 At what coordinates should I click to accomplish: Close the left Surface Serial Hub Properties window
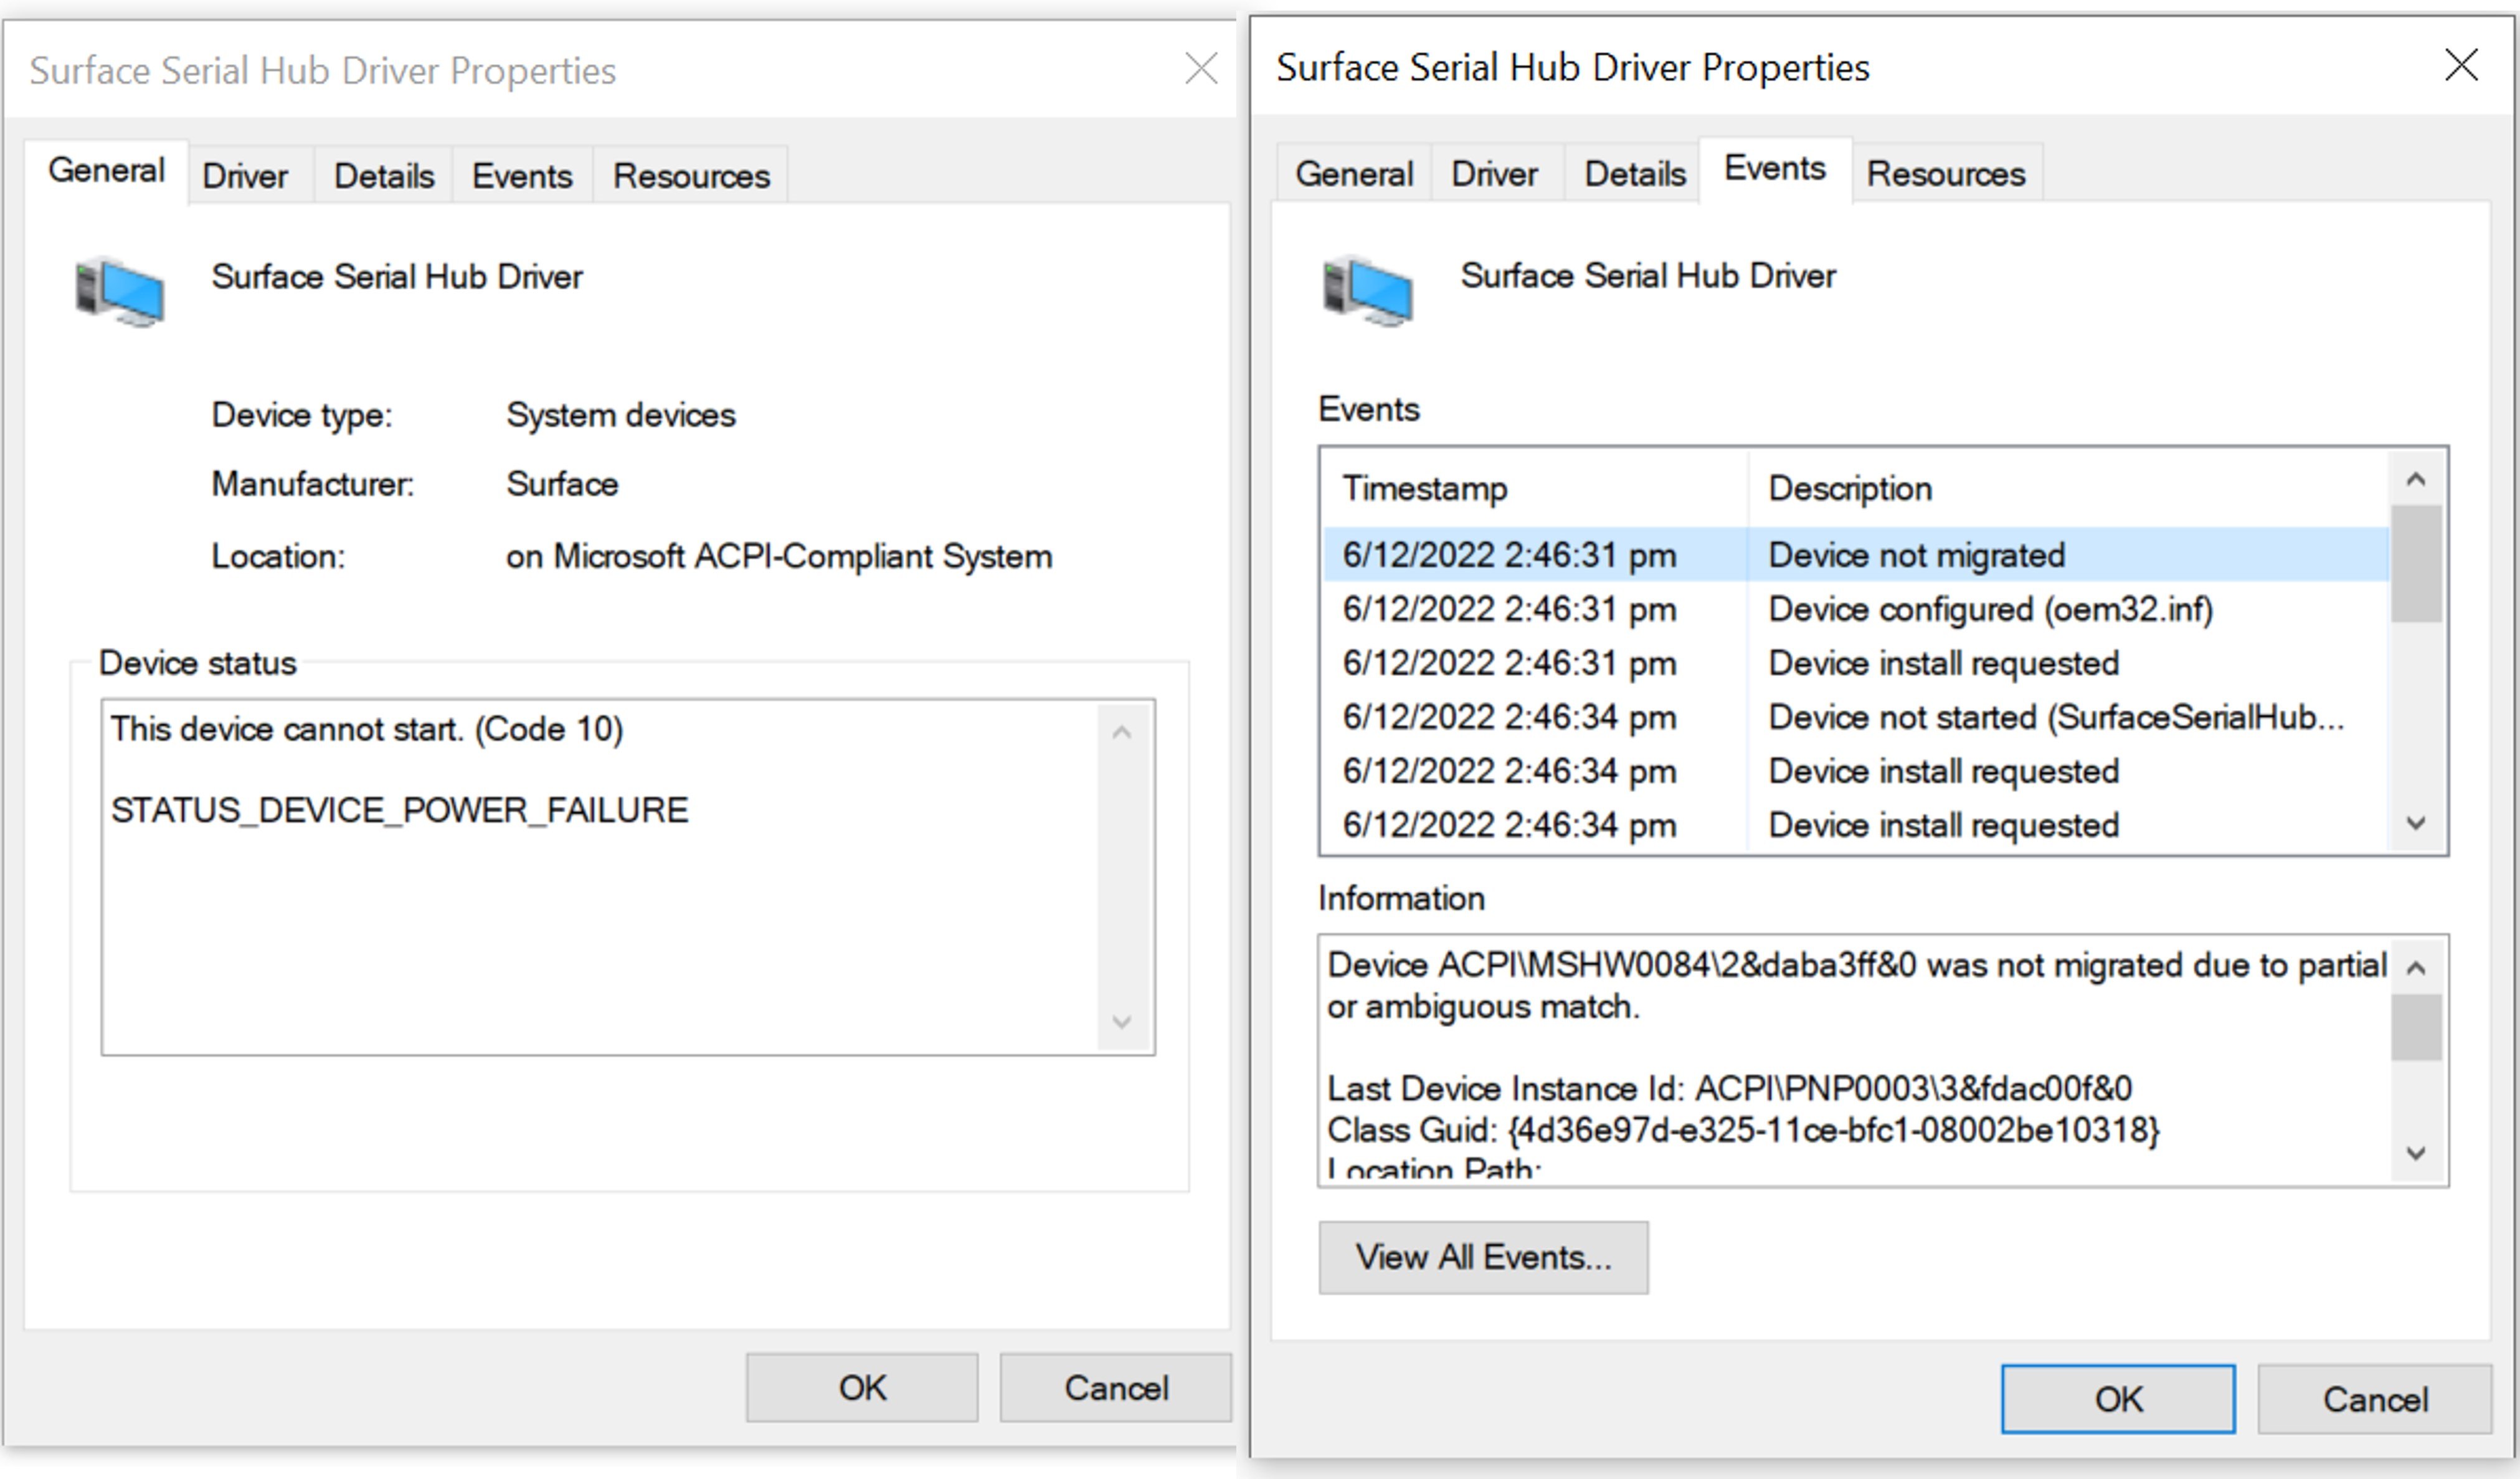[1200, 69]
